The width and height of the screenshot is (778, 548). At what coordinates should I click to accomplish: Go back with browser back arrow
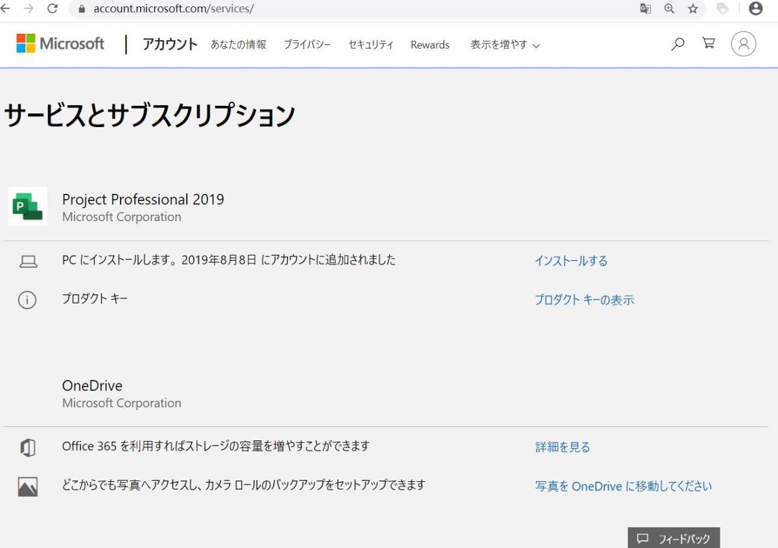click(6, 9)
